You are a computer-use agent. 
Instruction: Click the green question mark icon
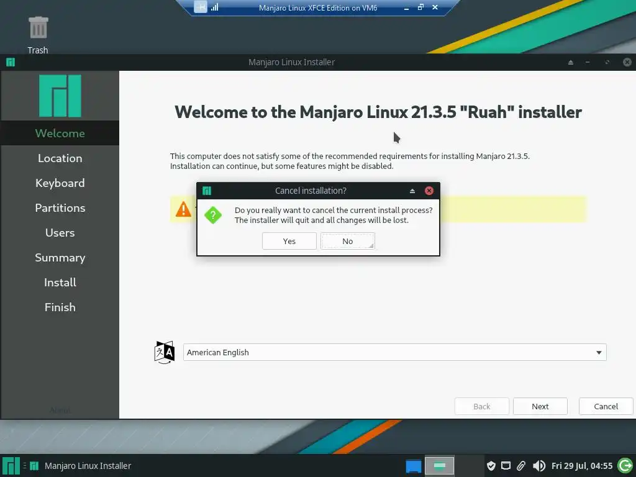[x=213, y=215]
